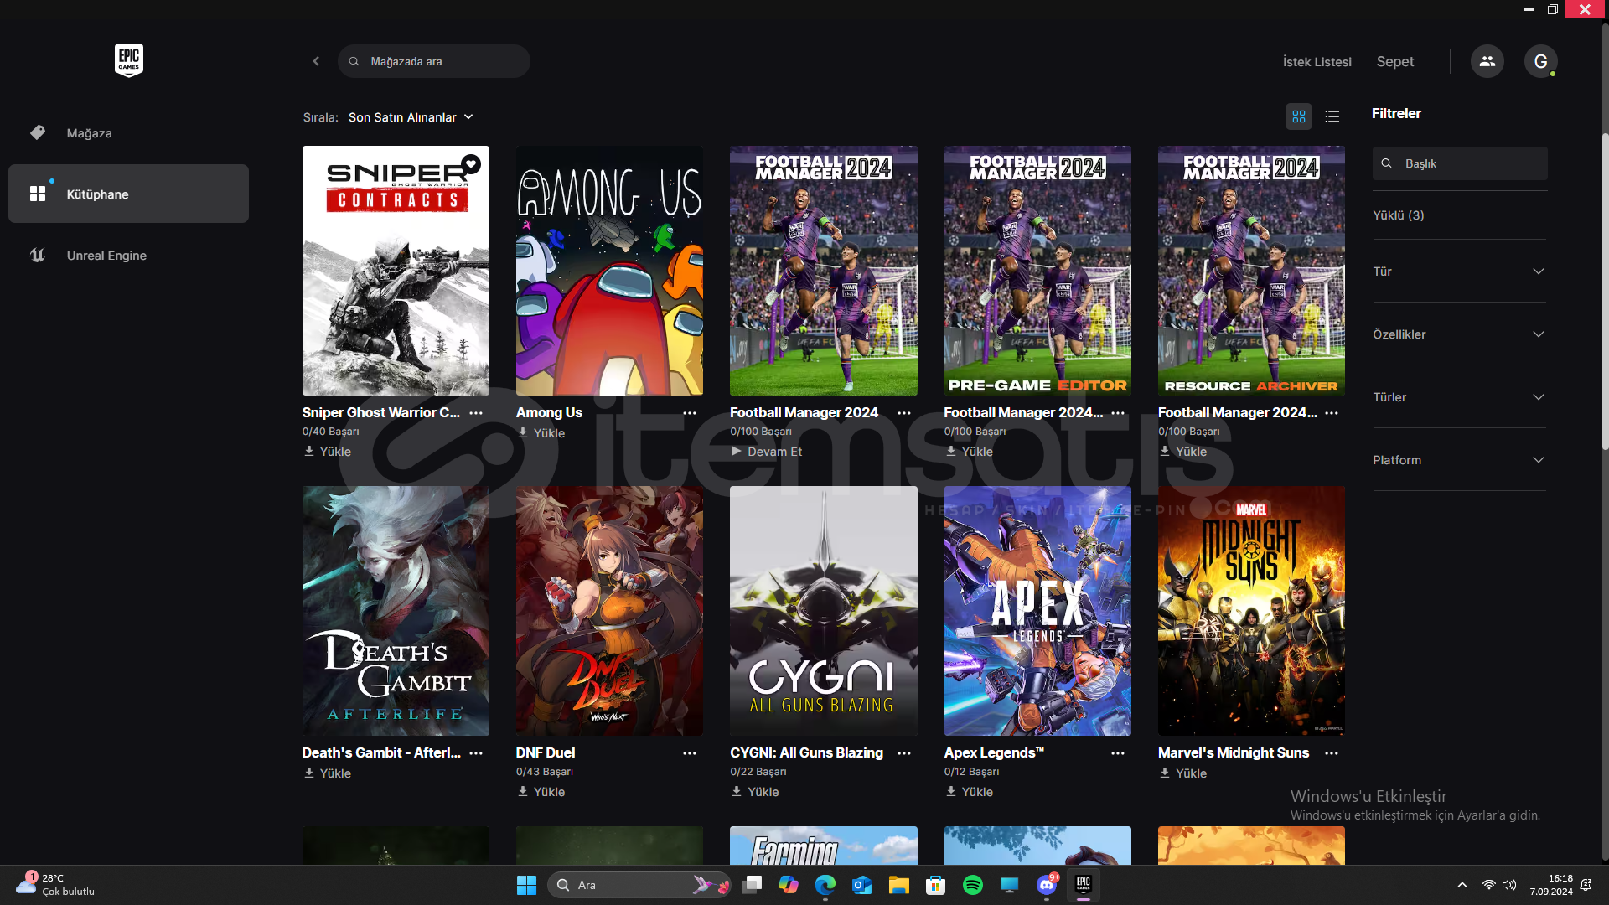Open İstek Listesi
The height and width of the screenshot is (905, 1609).
pyautogui.click(x=1317, y=62)
